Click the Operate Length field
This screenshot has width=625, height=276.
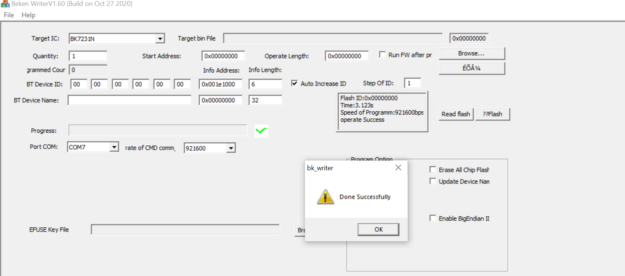[x=346, y=56]
